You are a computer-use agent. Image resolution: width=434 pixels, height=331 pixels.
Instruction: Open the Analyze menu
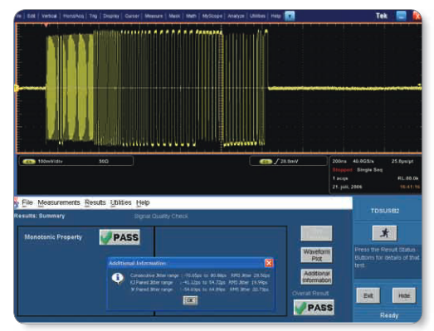[237, 16]
